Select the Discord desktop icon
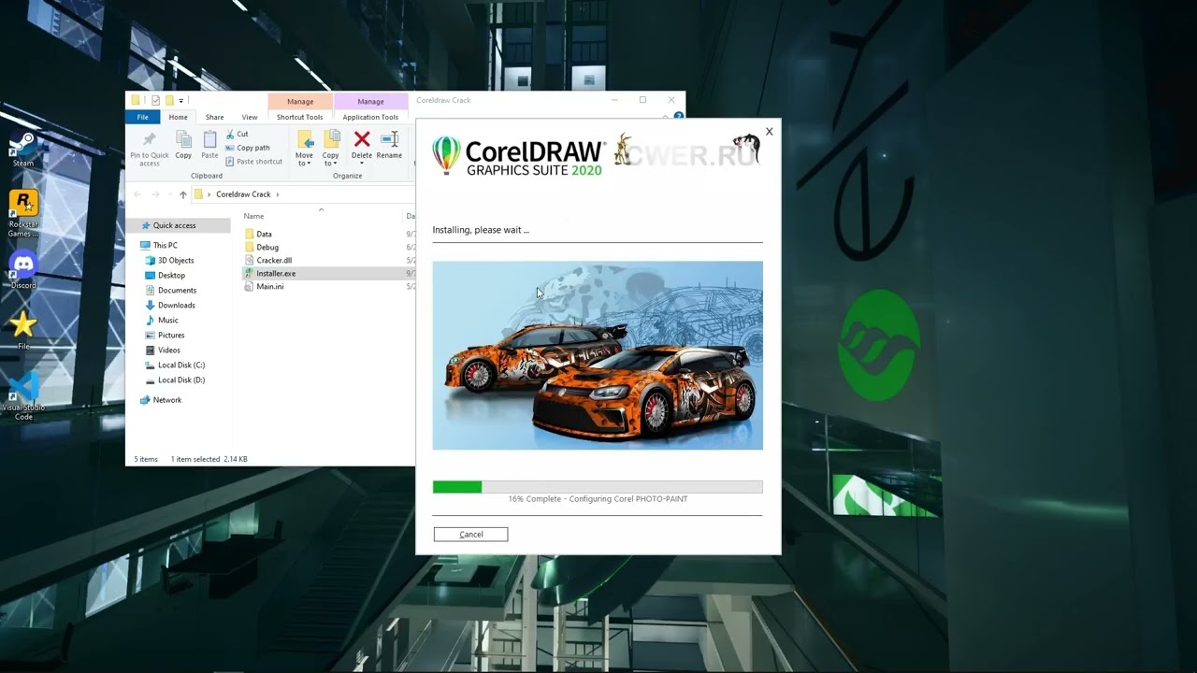 tap(23, 270)
